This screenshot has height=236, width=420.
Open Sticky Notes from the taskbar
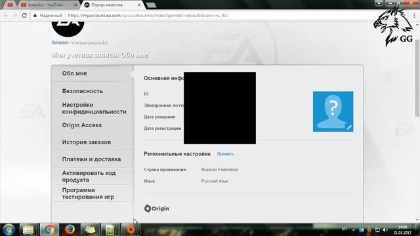tap(90, 229)
